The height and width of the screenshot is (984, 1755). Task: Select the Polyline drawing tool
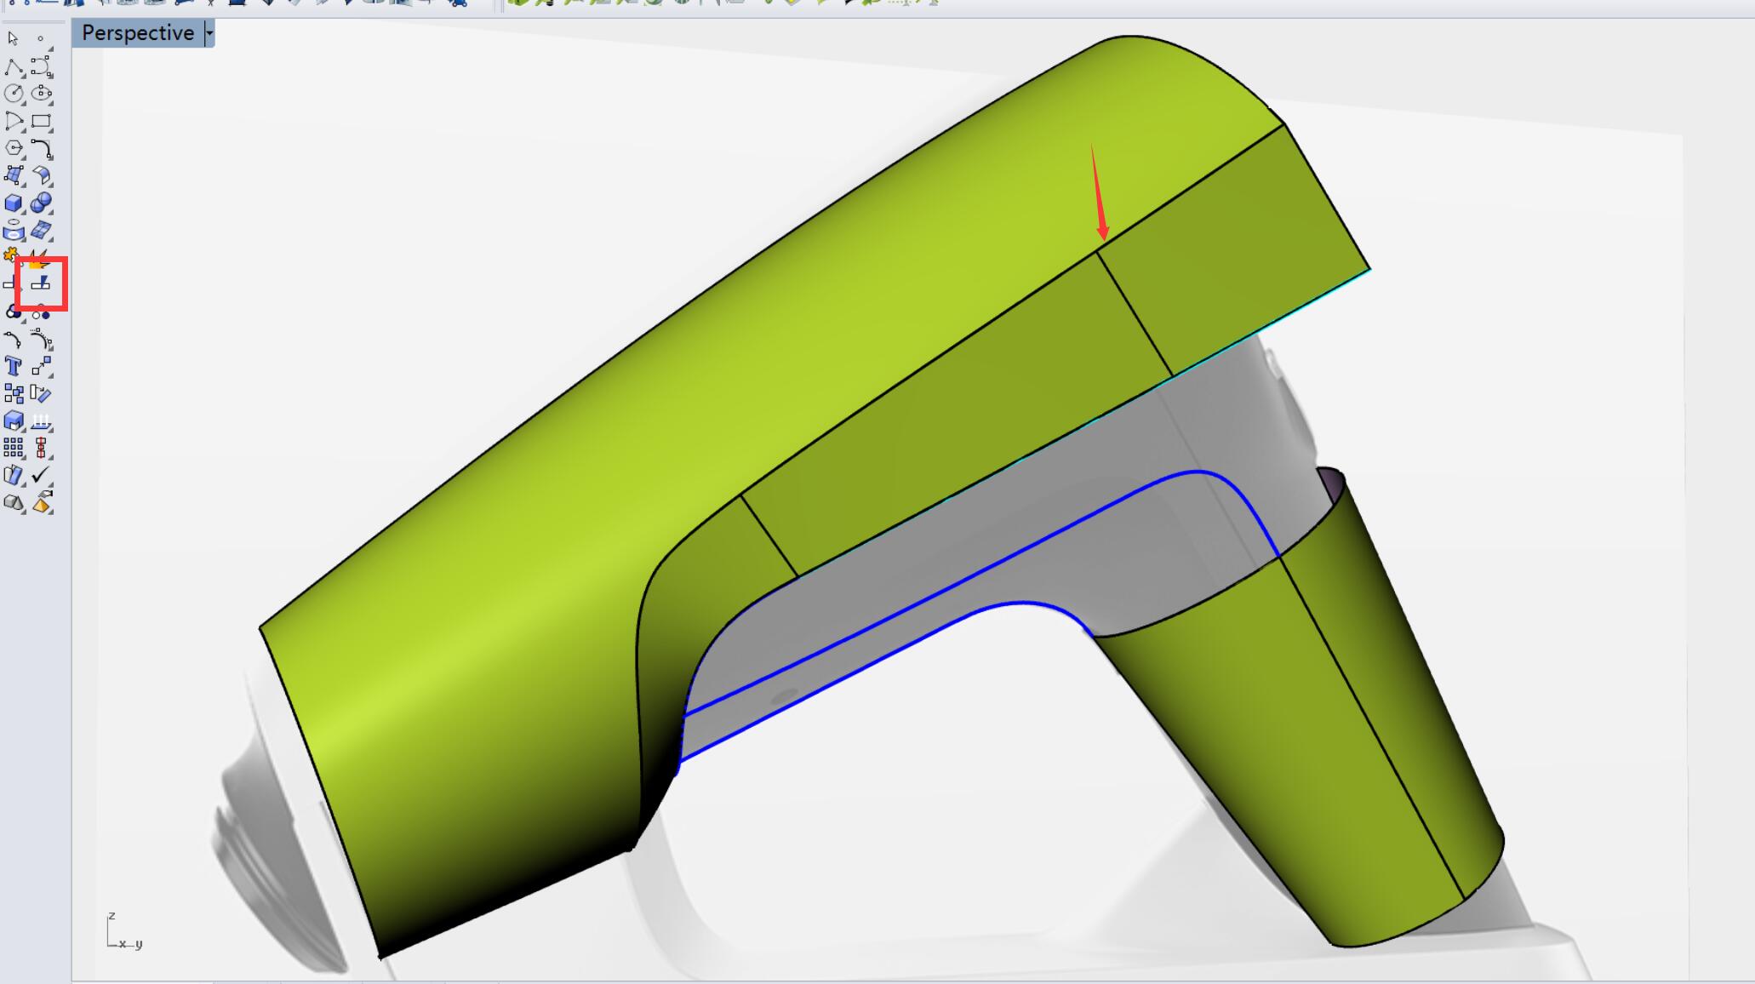(13, 66)
